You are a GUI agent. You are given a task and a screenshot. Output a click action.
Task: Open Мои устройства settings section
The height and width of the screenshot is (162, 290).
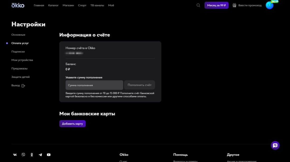point(22,60)
